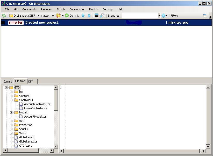Select HomeController.cs file
213x156 pixels.
tap(35, 108)
